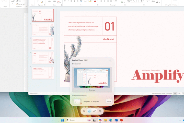Click Help Improve Office in status bar

158,94
